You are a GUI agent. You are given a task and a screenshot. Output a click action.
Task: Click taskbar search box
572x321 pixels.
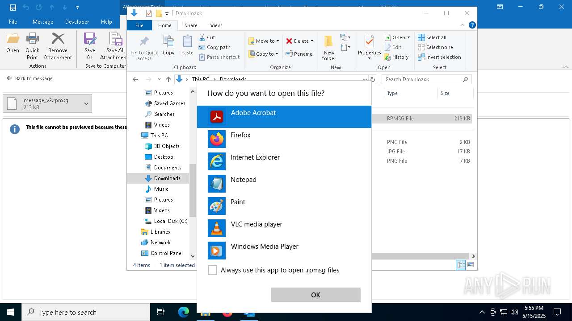pyautogui.click(x=86, y=312)
